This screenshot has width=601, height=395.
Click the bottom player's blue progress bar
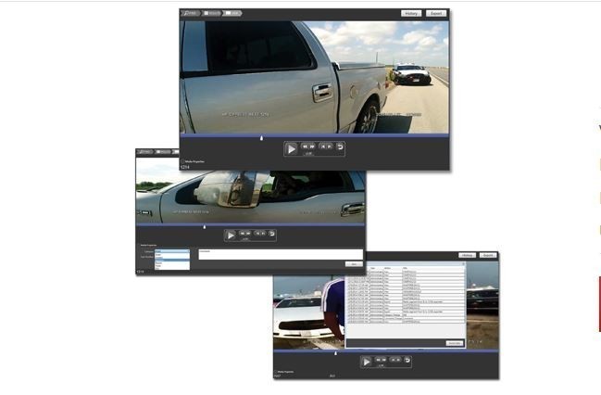tap(386, 350)
